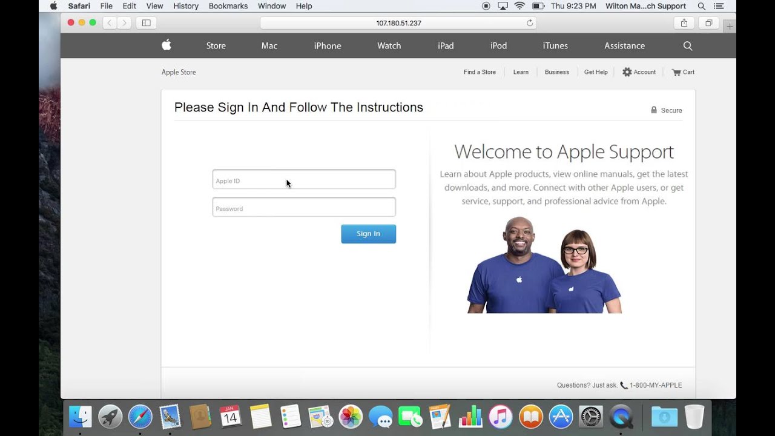The width and height of the screenshot is (775, 436).
Task: Open the Bookmarks menu
Action: [x=228, y=6]
